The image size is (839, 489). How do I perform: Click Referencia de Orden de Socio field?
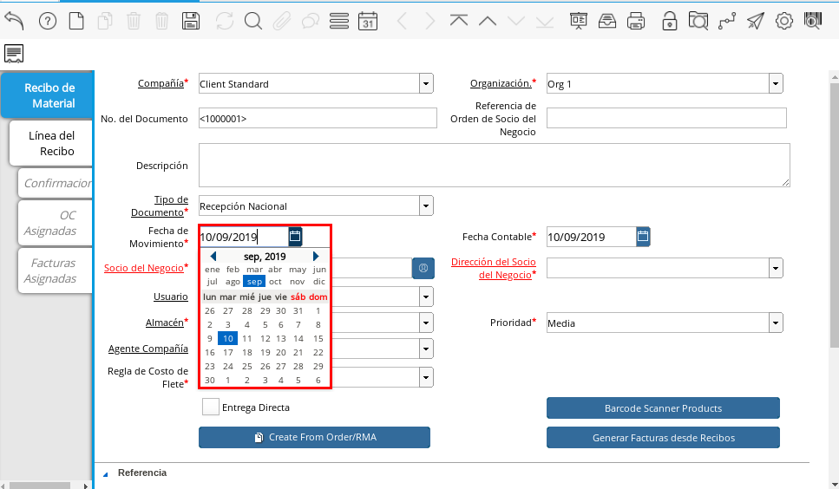click(666, 118)
